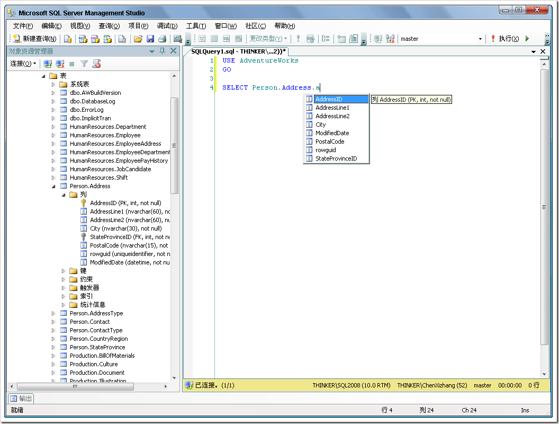Click the connect icon beside database dropdown

(378, 39)
